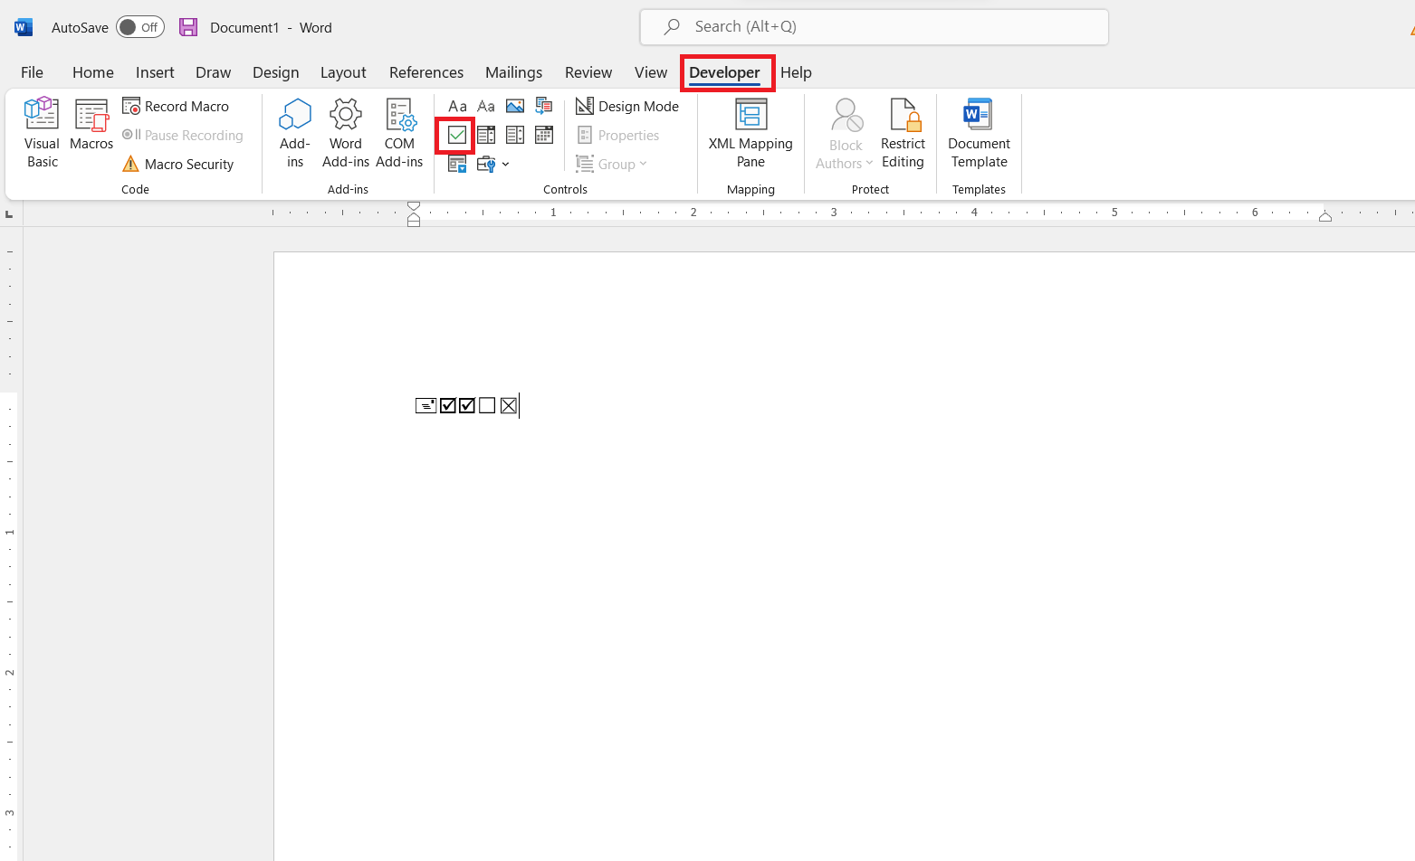Open the XML Mapping Pane
Viewport: 1415px width, 861px height.
tap(751, 133)
